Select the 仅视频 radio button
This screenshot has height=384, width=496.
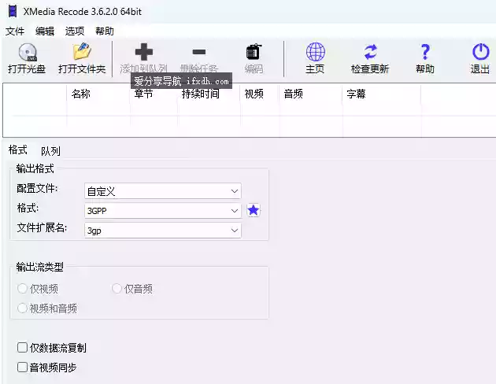(x=22, y=289)
